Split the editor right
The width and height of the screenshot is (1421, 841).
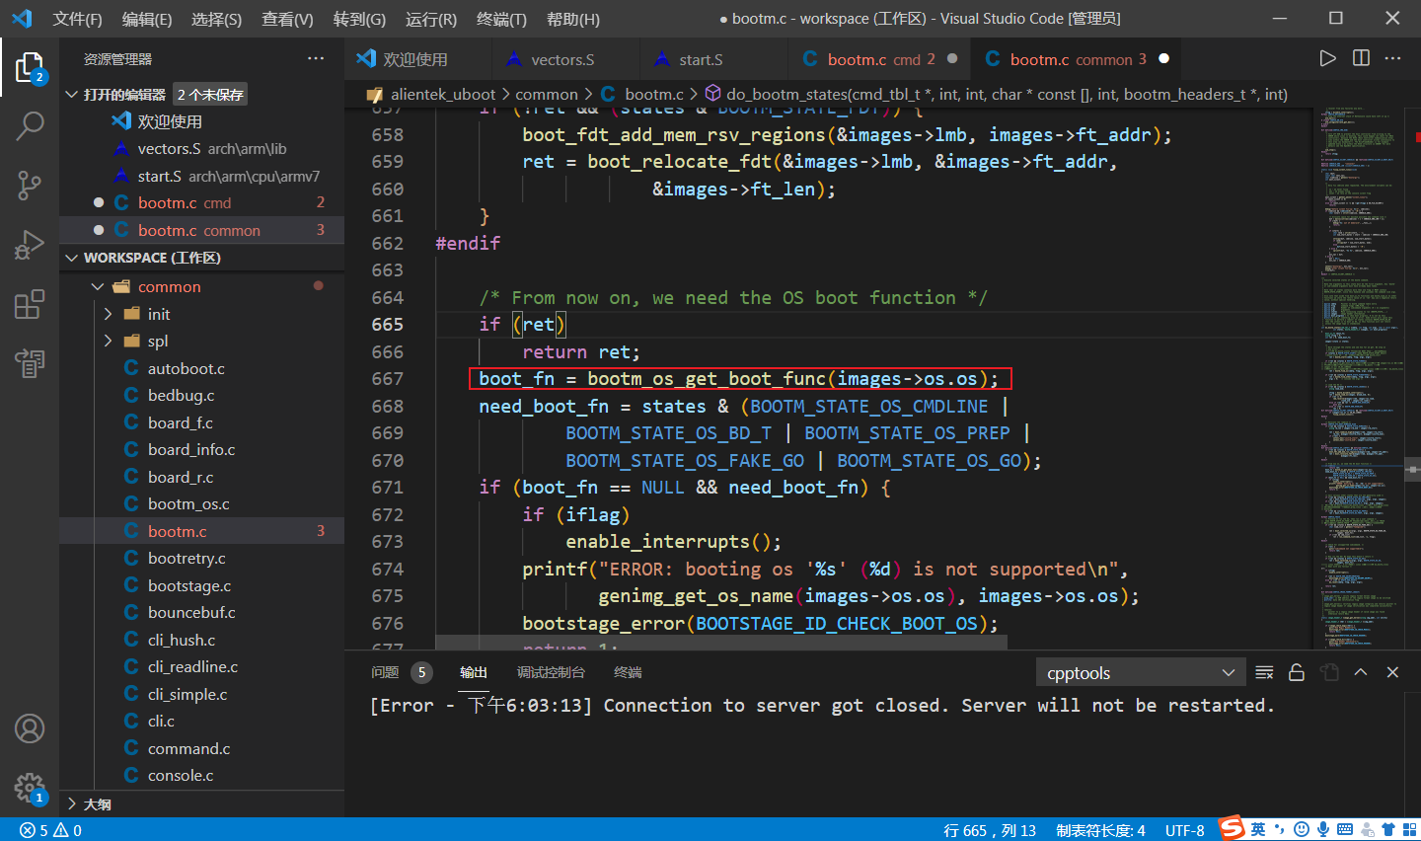pyautogui.click(x=1361, y=58)
